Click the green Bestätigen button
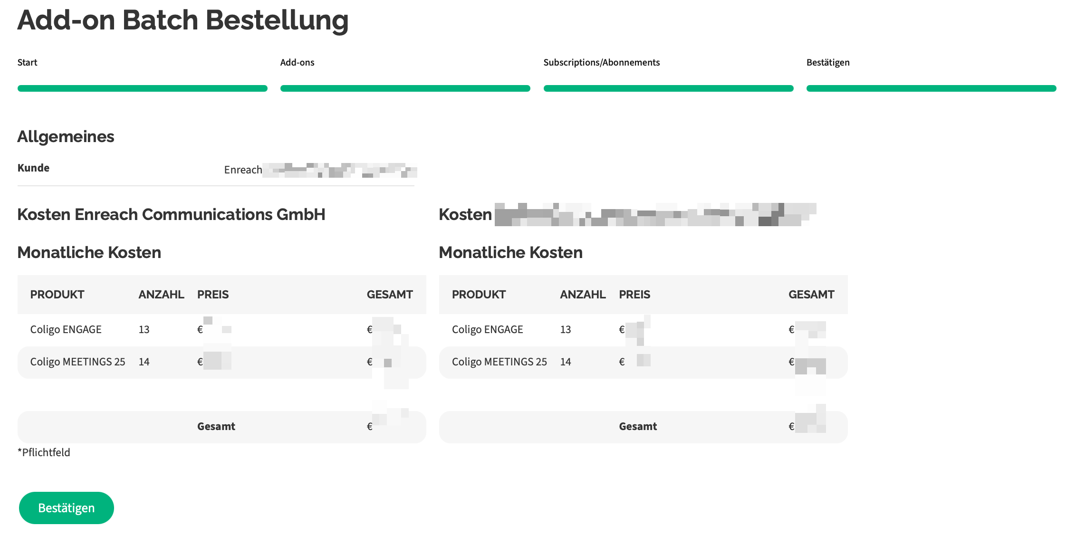 click(66, 508)
